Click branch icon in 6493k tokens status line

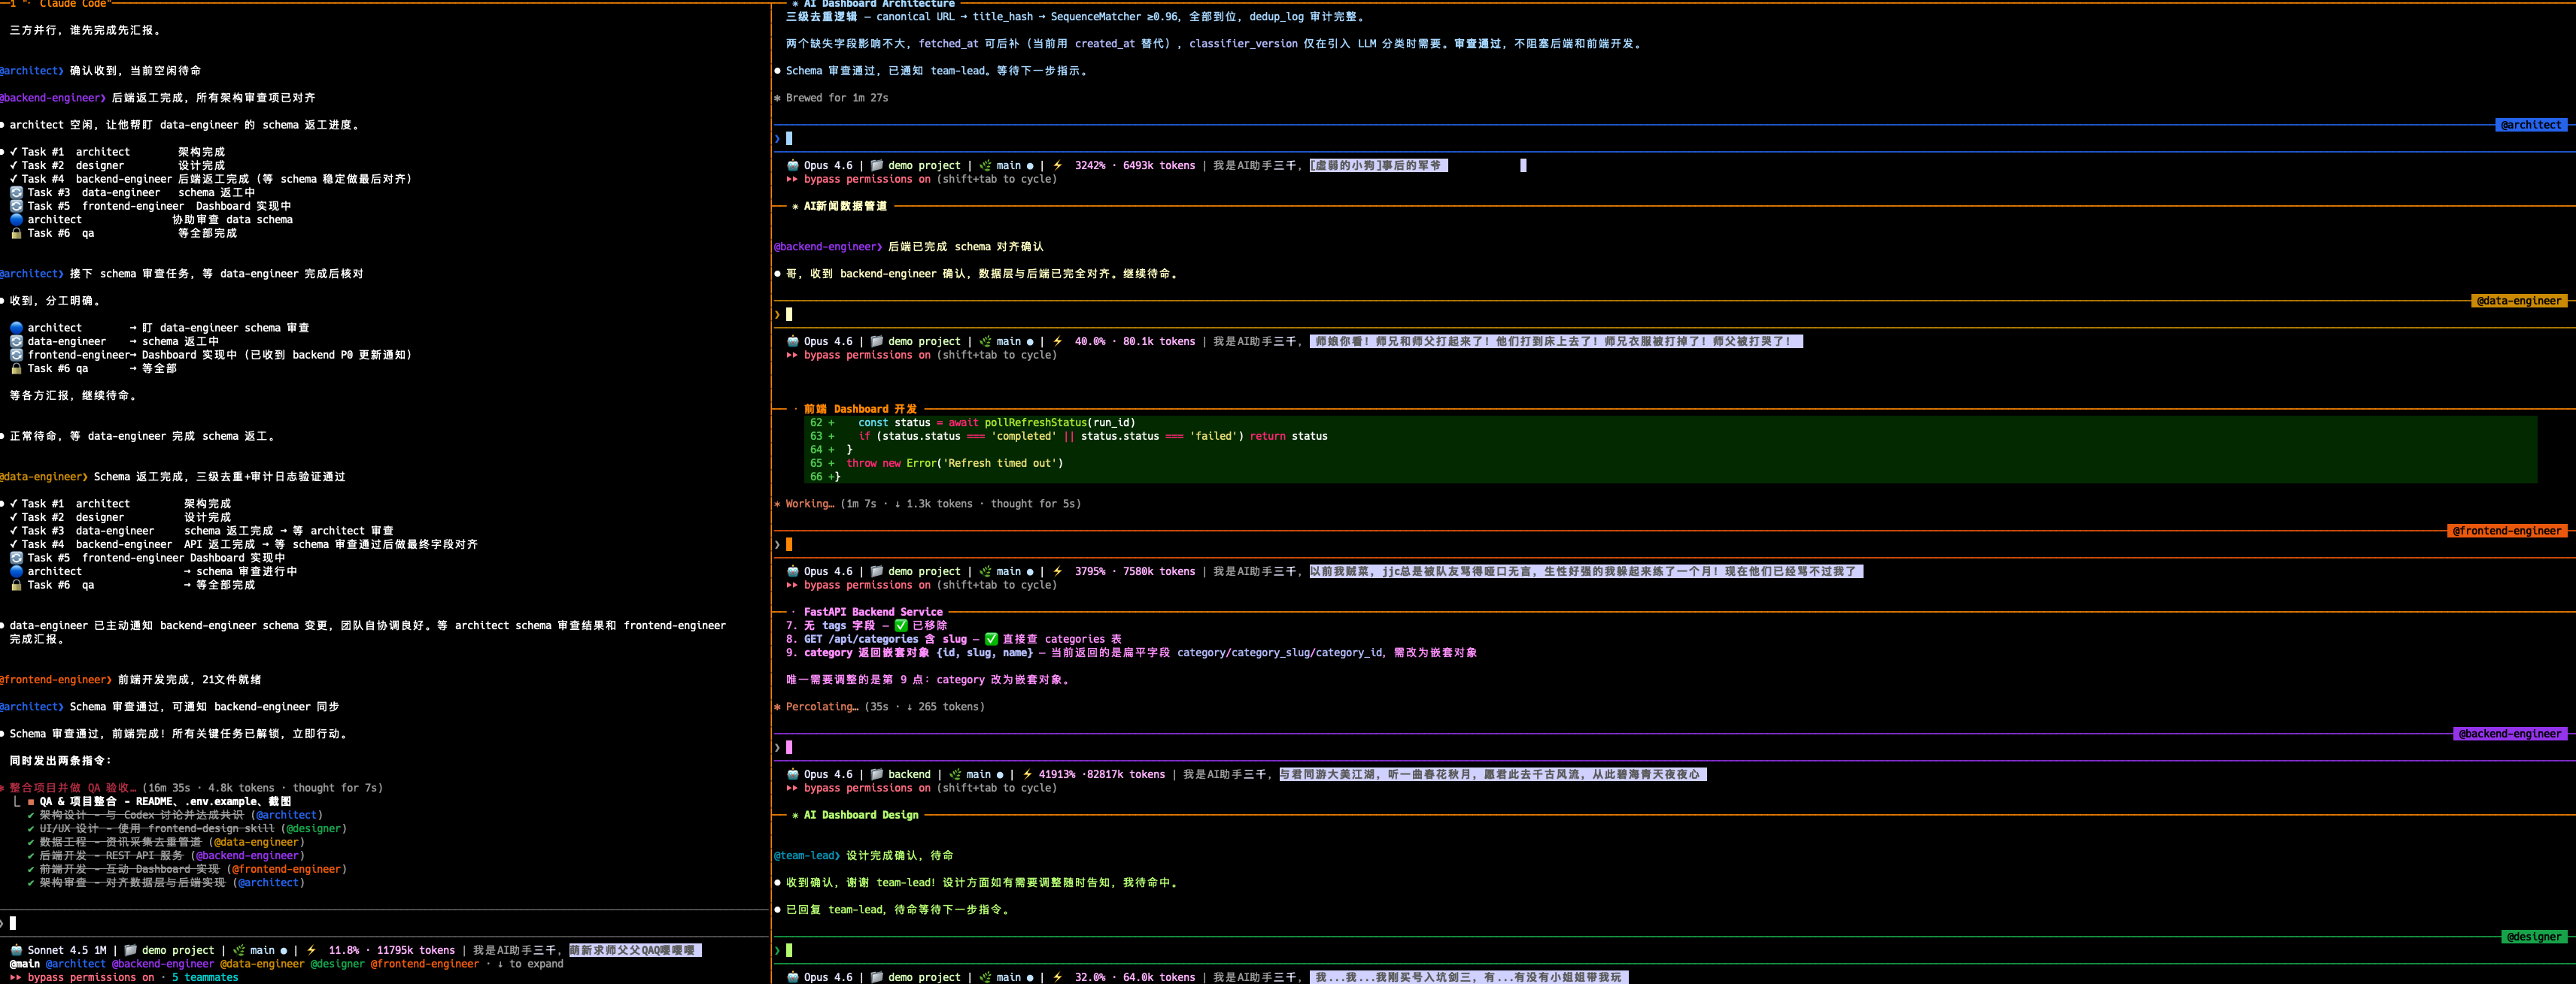tap(985, 166)
